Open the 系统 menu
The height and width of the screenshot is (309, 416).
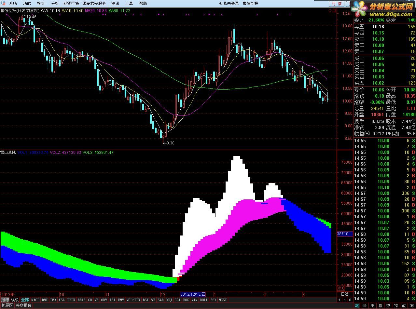tap(13, 4)
